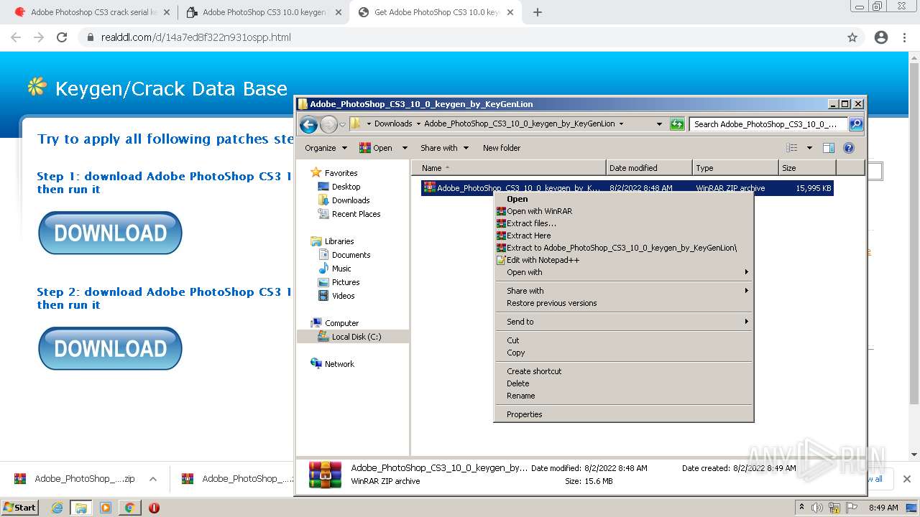Click Step 2 DOWNLOAD button
Viewport: 920px width, 517px height.
click(x=110, y=348)
